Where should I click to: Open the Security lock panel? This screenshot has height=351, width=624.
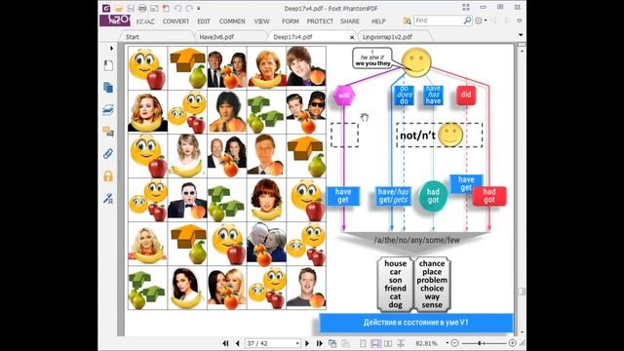[x=108, y=175]
